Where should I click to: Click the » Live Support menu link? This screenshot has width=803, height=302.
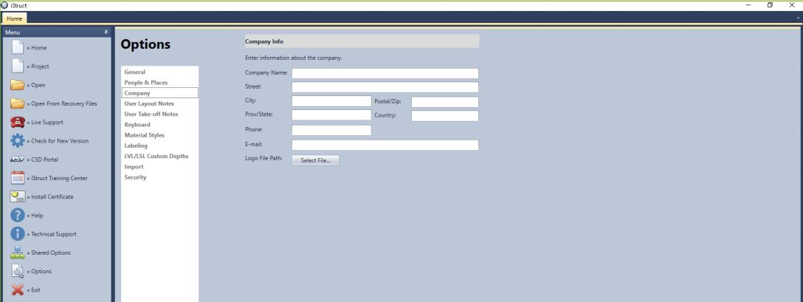pos(45,122)
